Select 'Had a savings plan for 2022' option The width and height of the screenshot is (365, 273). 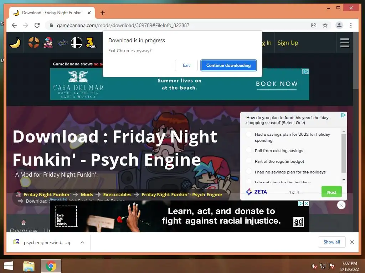pyautogui.click(x=249, y=134)
